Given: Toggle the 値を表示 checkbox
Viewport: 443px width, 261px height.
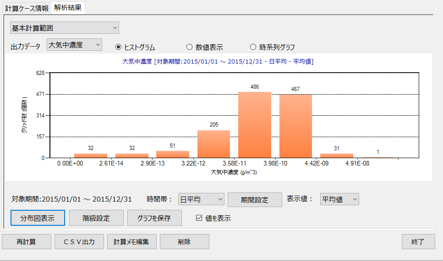Looking at the screenshot, I should 199,218.
